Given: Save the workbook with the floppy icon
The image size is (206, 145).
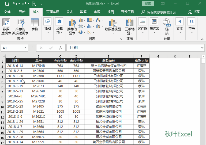Looking at the screenshot, I should pos(7,4).
